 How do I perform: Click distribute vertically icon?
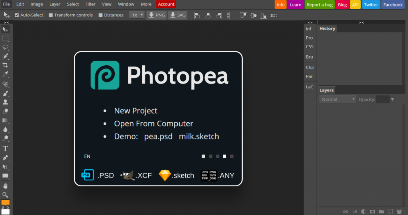(x=228, y=16)
